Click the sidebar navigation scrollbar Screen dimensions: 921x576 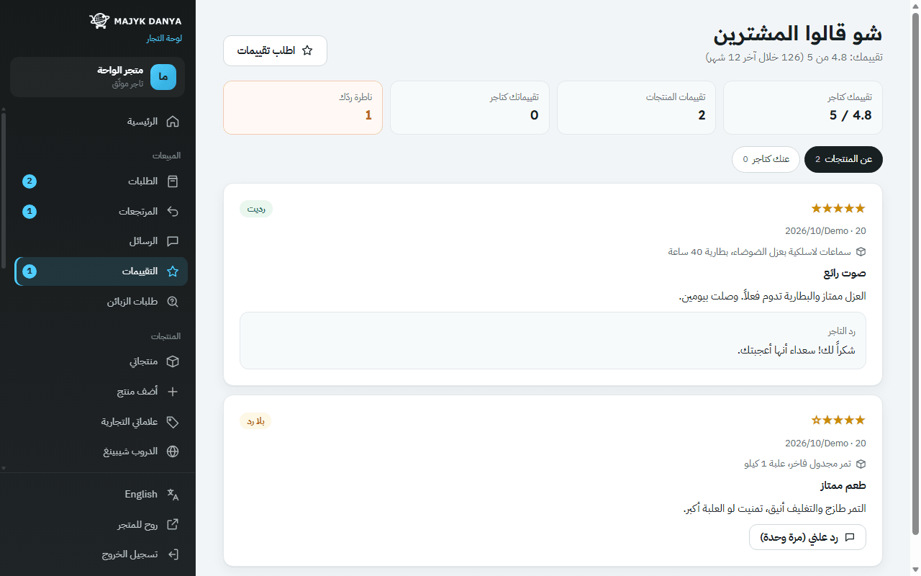pyautogui.click(x=4, y=191)
